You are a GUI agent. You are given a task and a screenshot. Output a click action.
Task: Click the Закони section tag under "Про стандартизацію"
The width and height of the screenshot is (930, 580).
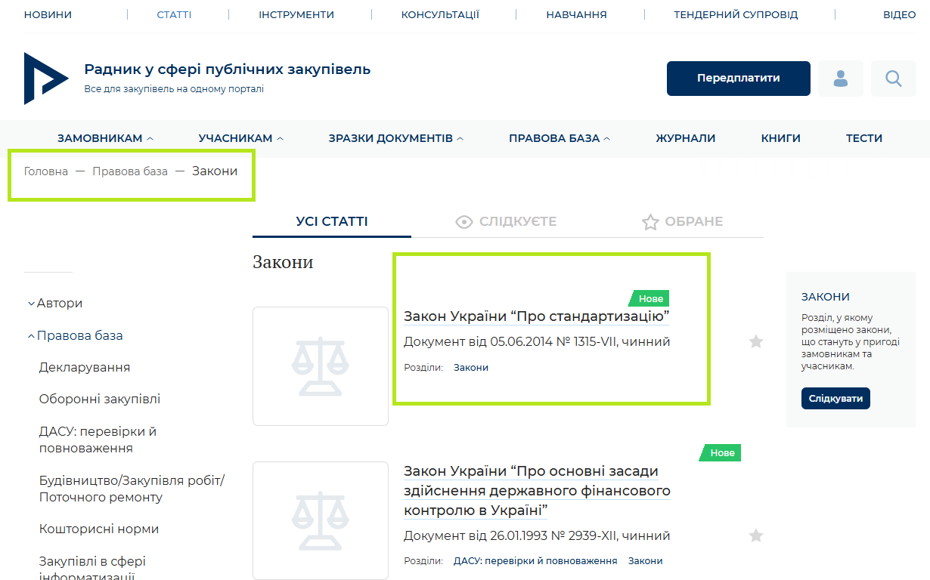pyautogui.click(x=471, y=368)
